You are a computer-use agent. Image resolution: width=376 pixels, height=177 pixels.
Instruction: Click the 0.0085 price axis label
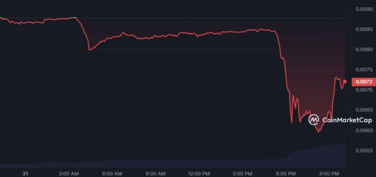click(x=364, y=29)
